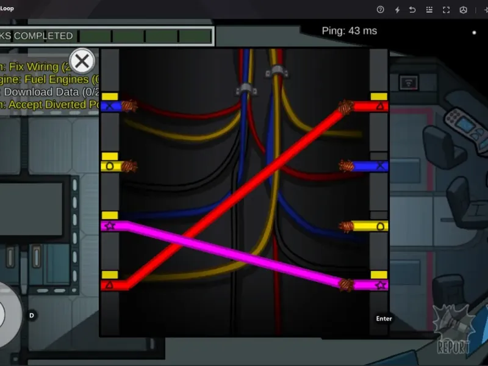Viewport: 488px width, 366px height.
Task: Click the Tasks Completed progress bar
Action: click(x=107, y=36)
